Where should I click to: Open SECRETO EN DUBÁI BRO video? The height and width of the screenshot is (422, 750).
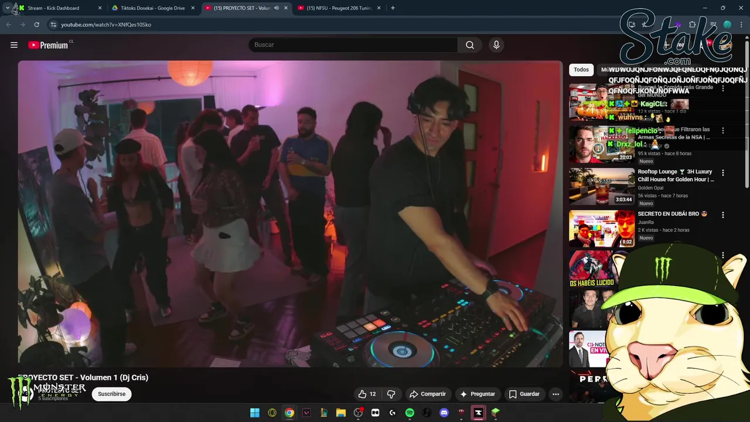click(672, 214)
